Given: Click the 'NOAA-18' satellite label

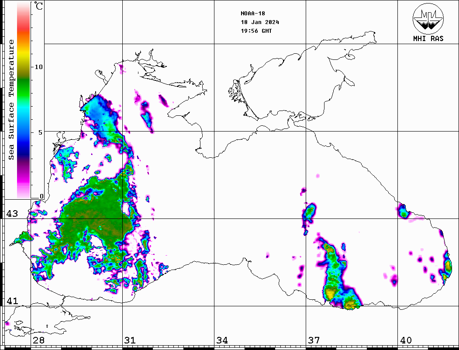Looking at the screenshot, I should click(x=253, y=14).
